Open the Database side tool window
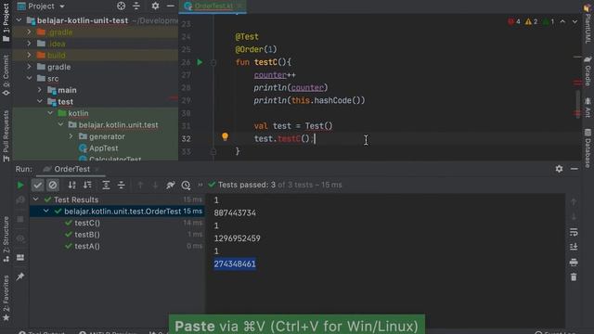Viewport: 594px width, 334px height. (588, 148)
